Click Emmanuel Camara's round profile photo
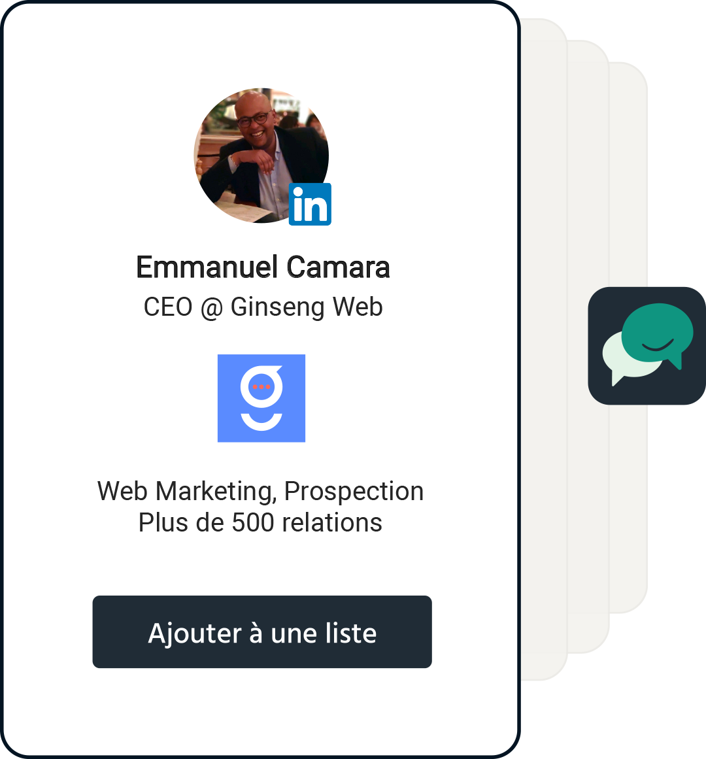This screenshot has height=759, width=706. [x=261, y=156]
